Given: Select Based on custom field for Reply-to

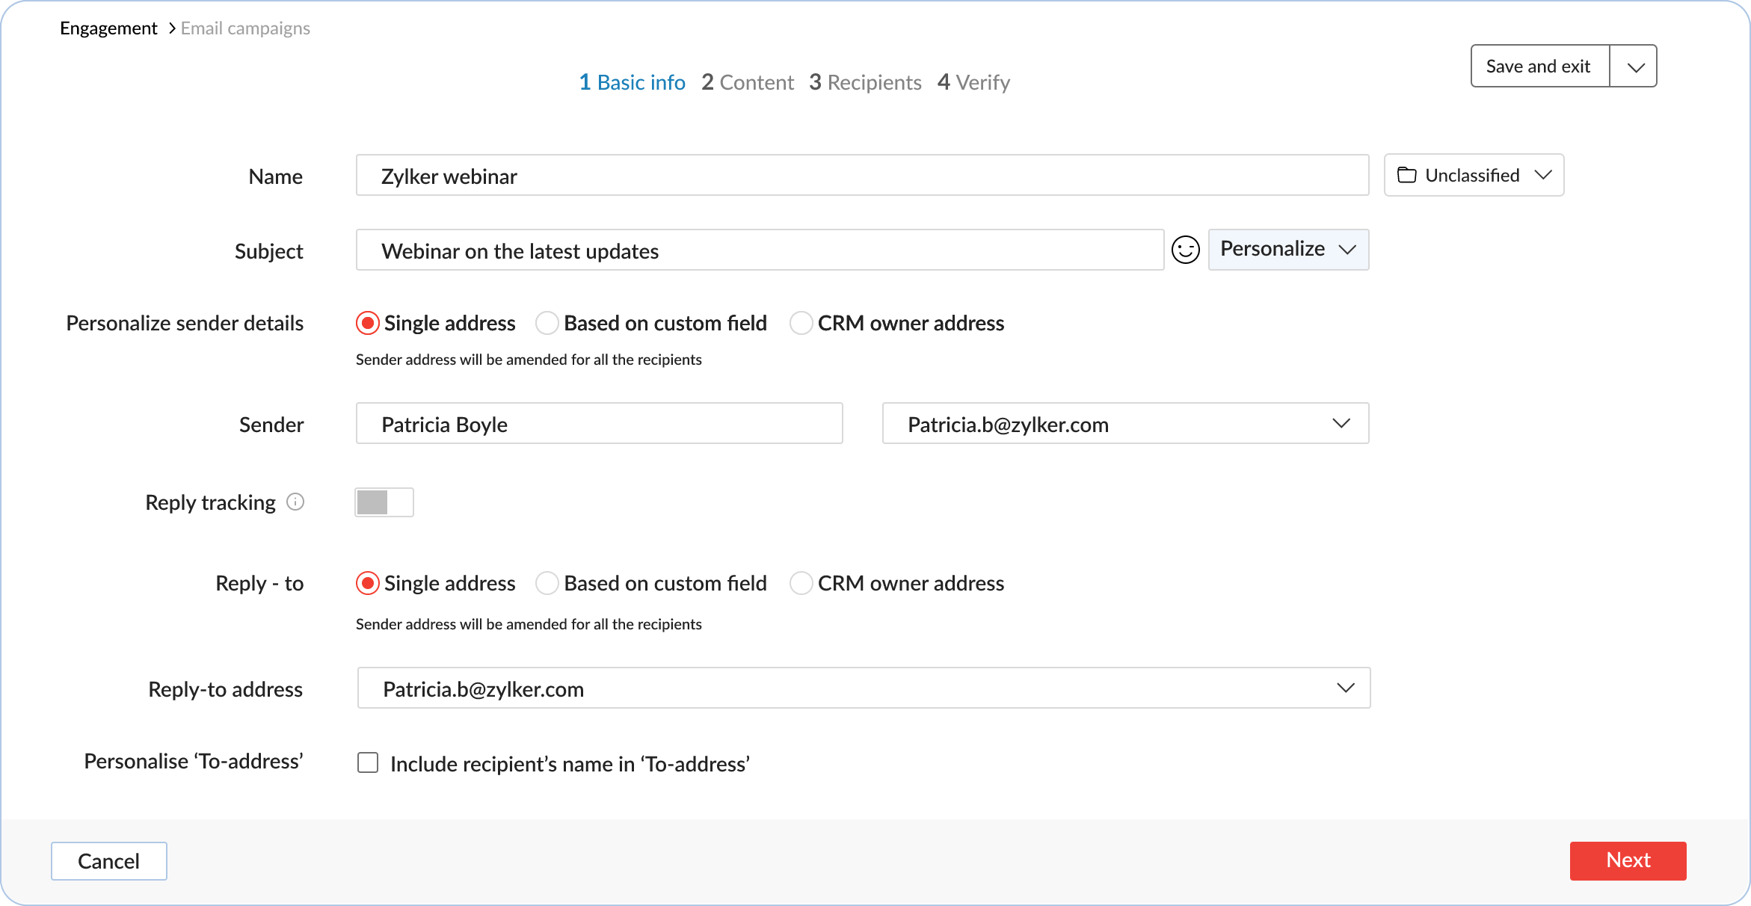Looking at the screenshot, I should tap(547, 583).
